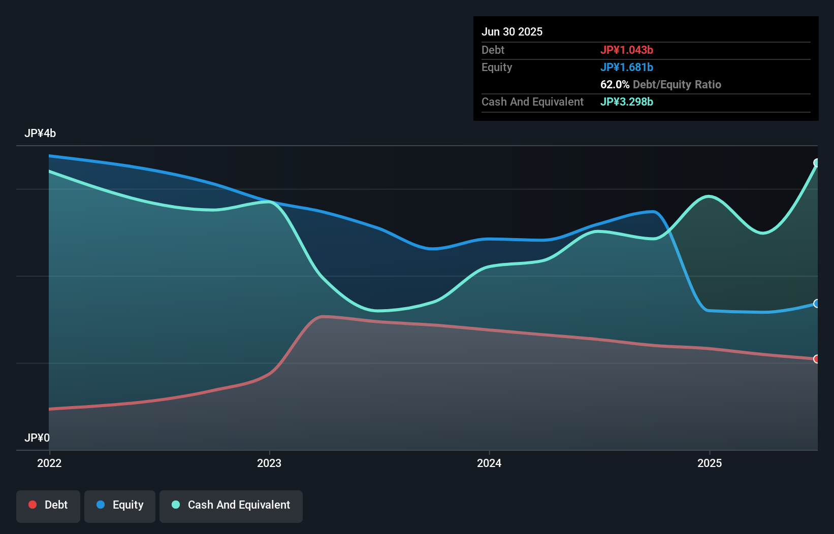Collapse the Cash And Equivalent tooltip row
The image size is (834, 534).
click(x=532, y=102)
